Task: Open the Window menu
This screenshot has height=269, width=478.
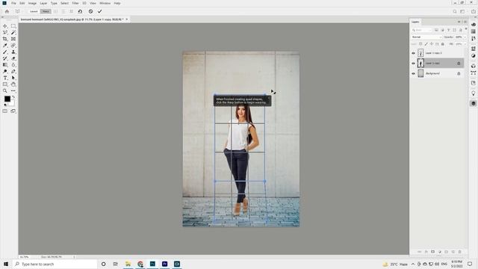Action: [105, 3]
